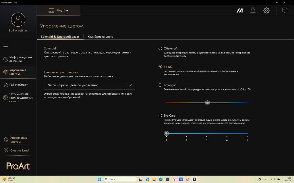Switch to Splendid & Цветовой охват tab

(60, 37)
